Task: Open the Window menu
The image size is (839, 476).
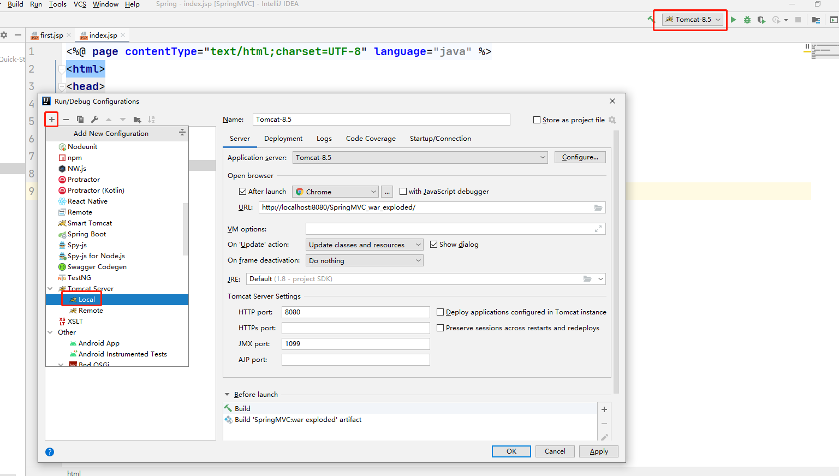Action: [105, 4]
